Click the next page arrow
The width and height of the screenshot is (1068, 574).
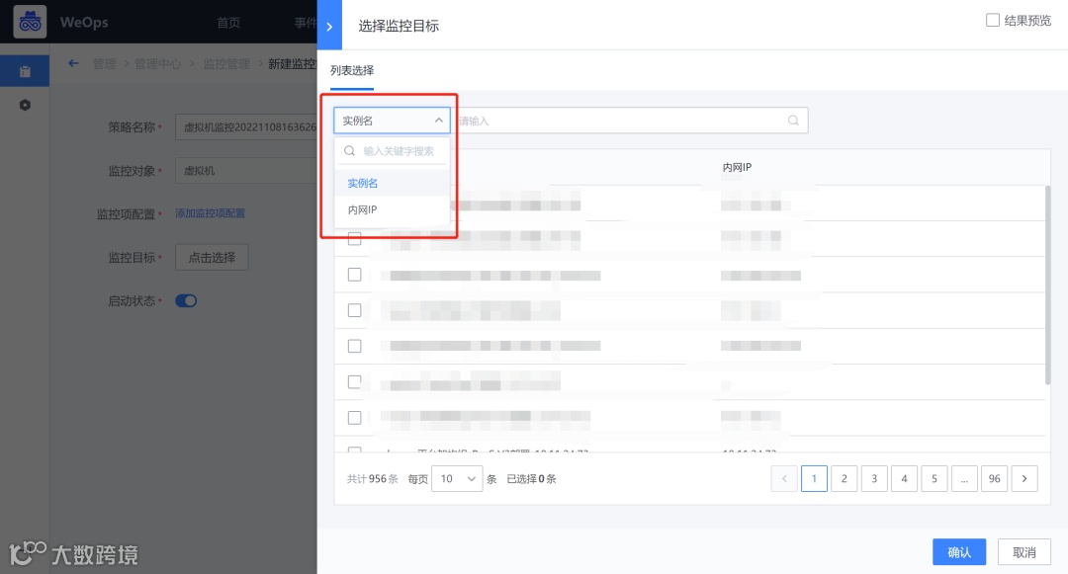[1024, 479]
